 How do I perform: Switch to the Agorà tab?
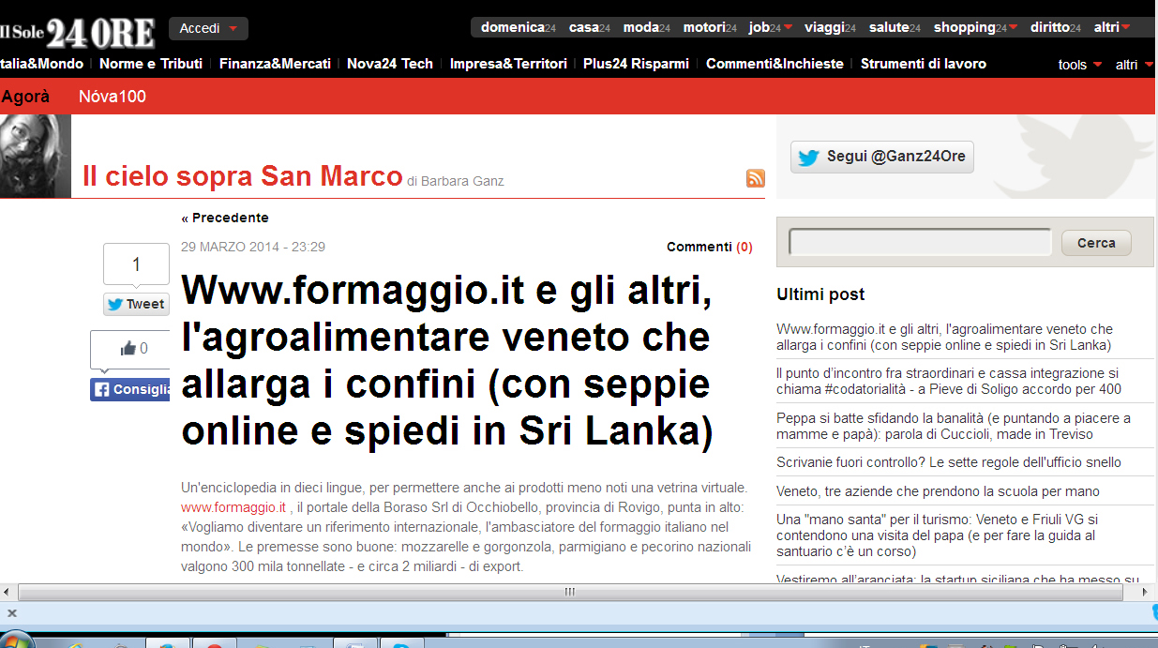(25, 97)
